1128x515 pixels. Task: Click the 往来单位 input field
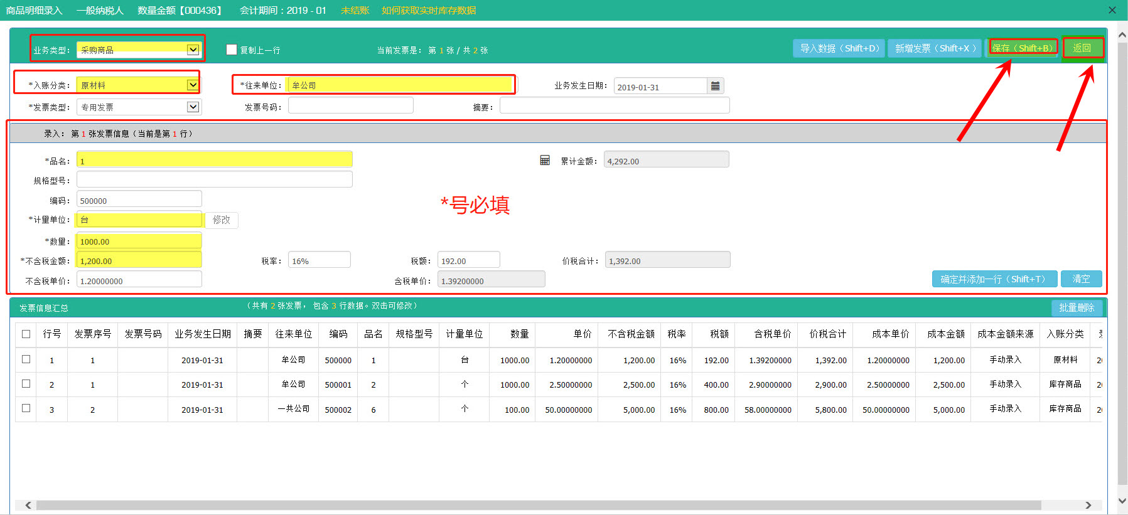pos(400,85)
